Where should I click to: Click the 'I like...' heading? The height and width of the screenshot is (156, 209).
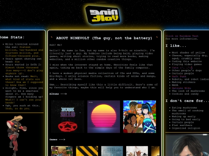[176, 46]
